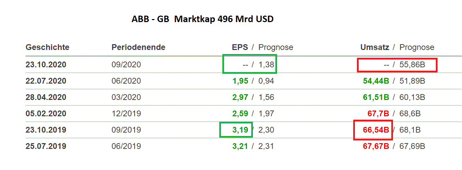Click the 05.02.2020 date entry
This screenshot has width=462, height=170.
tap(46, 114)
